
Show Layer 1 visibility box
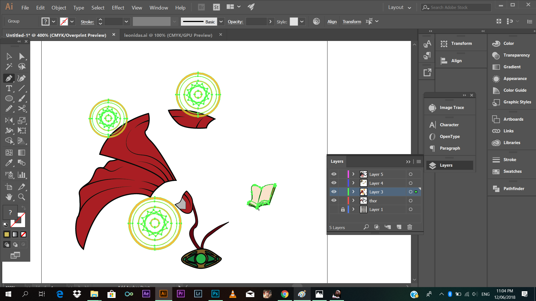pos(334,209)
